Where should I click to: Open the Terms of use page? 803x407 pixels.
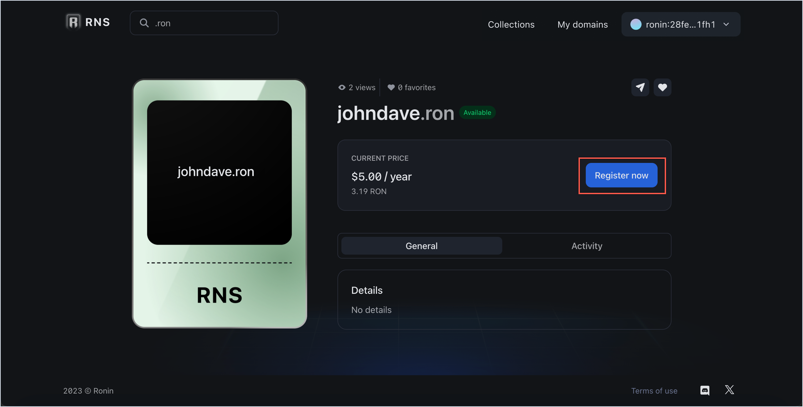pyautogui.click(x=654, y=390)
